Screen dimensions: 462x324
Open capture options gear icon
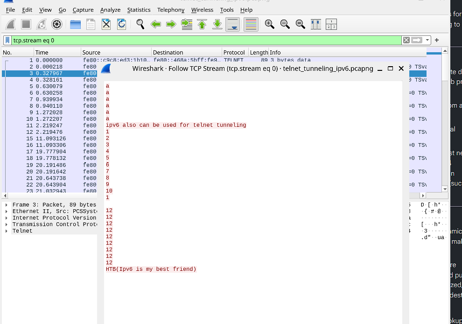point(57,24)
